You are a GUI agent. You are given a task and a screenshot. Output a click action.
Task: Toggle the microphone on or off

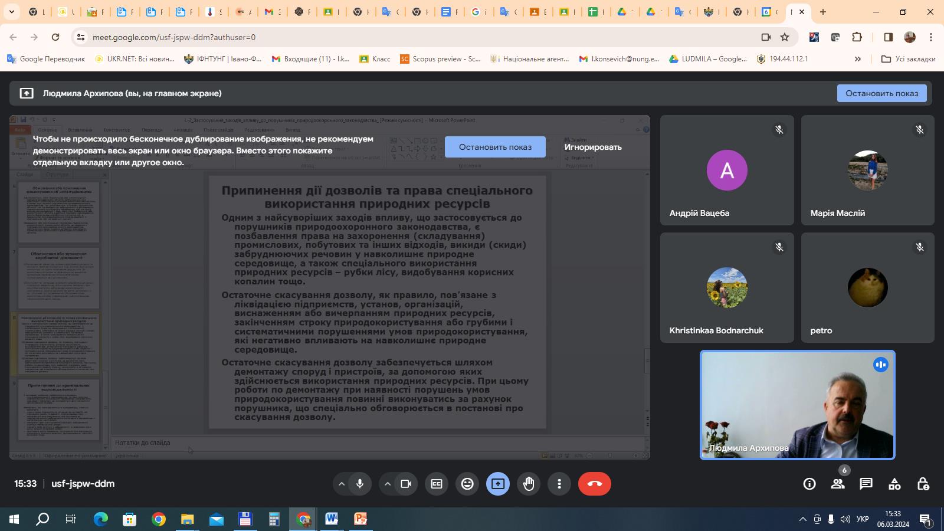coord(360,484)
